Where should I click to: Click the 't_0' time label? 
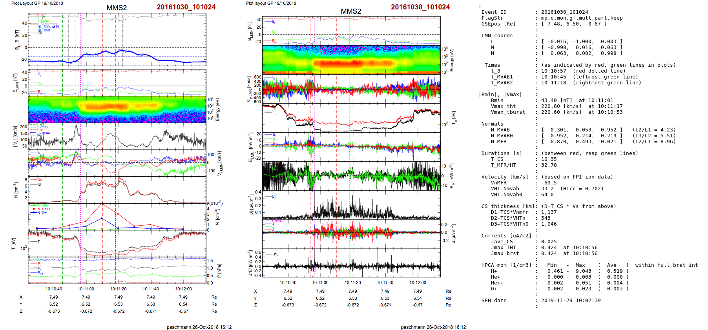point(495,71)
